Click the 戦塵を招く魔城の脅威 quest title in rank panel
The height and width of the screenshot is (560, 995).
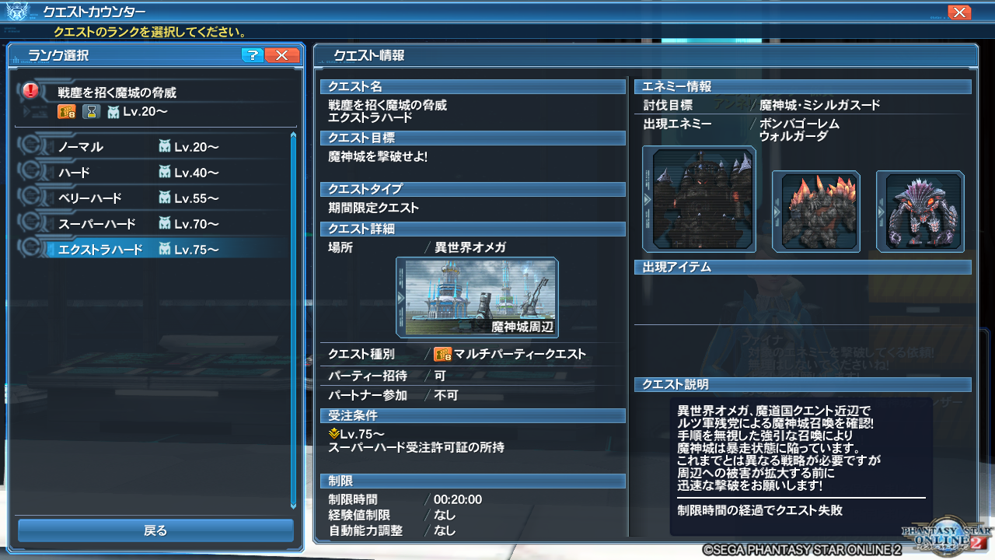[x=117, y=93]
